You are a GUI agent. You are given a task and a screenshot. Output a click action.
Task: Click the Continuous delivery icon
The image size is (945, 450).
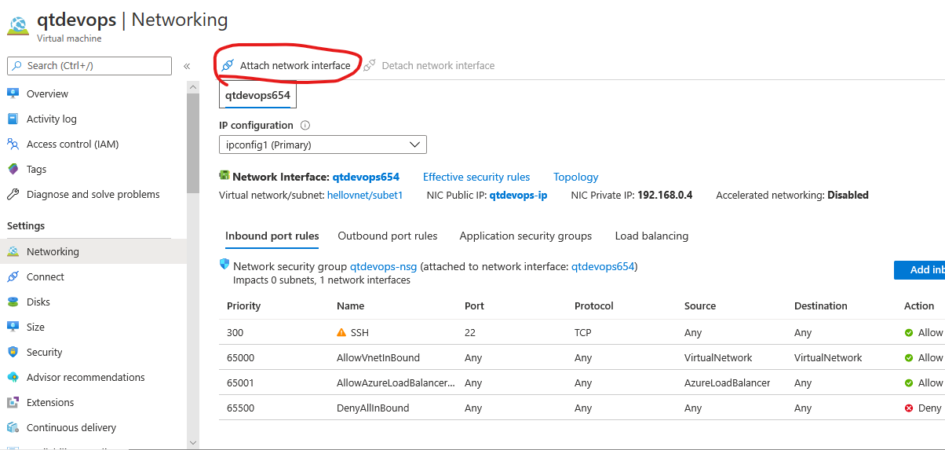[13, 427]
